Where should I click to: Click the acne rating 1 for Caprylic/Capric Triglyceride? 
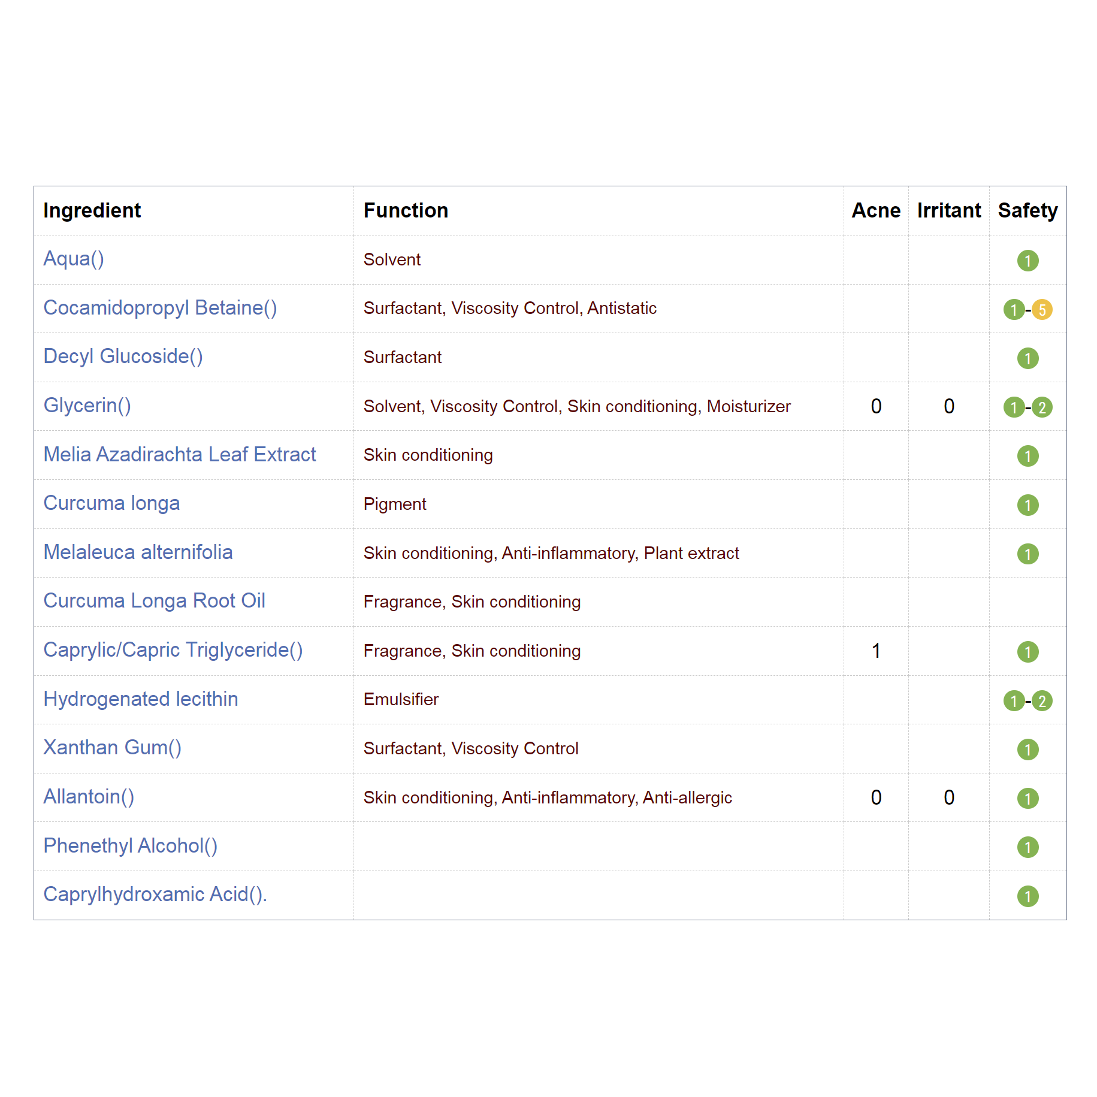[876, 651]
